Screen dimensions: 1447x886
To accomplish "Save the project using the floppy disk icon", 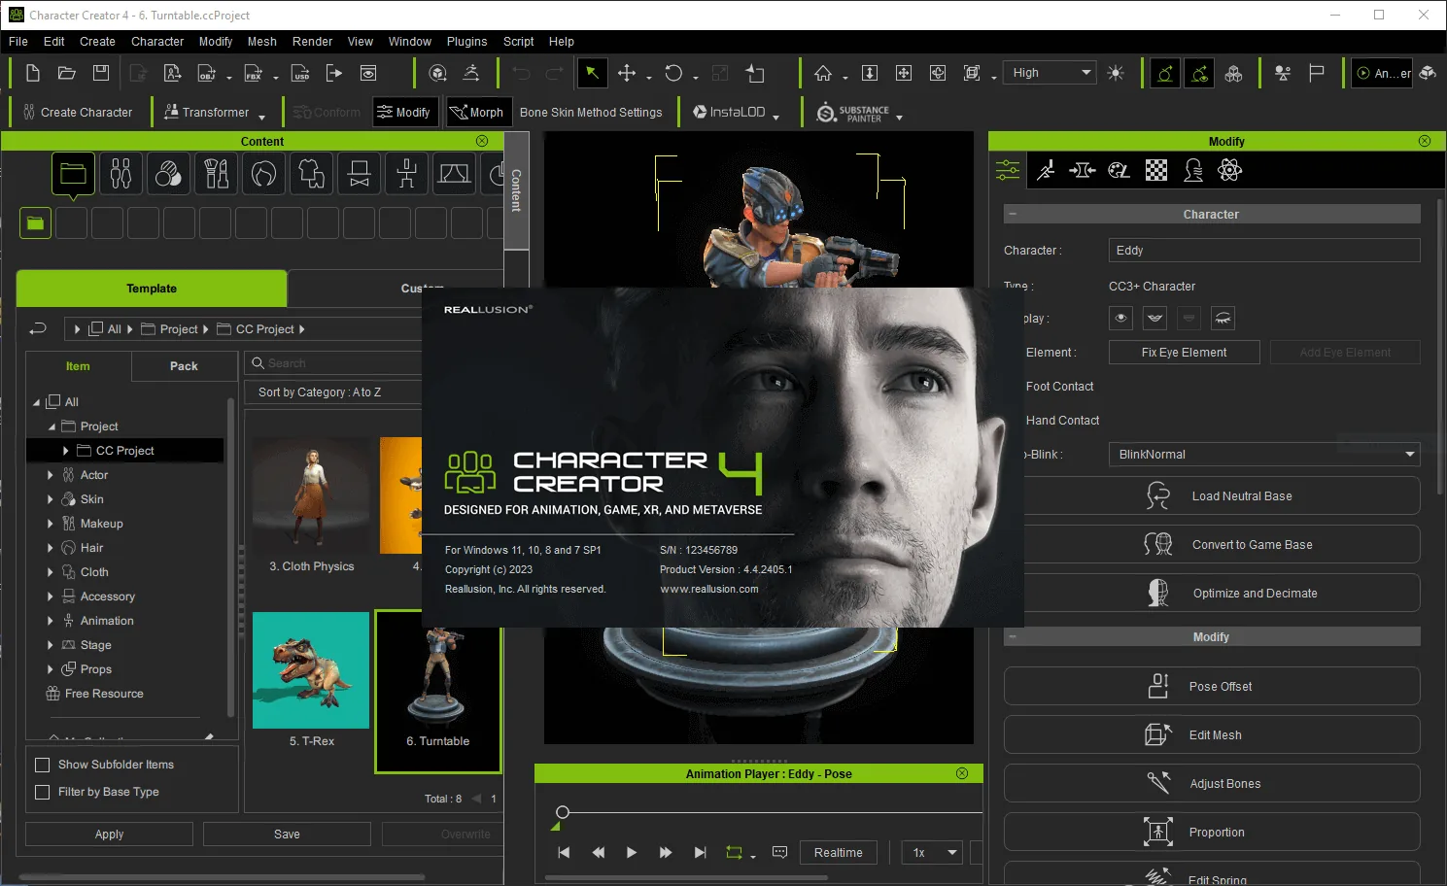I will [101, 73].
